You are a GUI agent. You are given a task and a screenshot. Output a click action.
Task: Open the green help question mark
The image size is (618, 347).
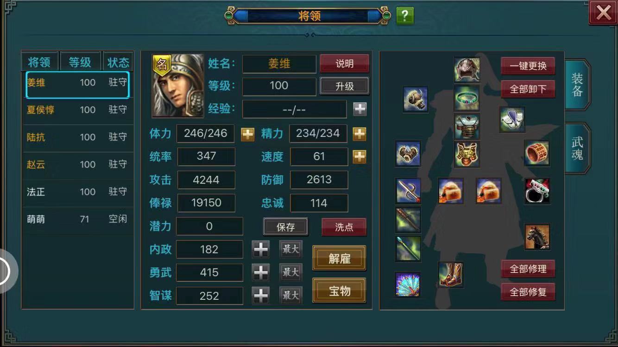[x=405, y=16]
